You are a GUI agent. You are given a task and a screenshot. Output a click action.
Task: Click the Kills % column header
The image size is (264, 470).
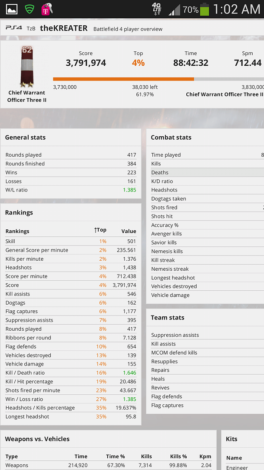(178, 457)
